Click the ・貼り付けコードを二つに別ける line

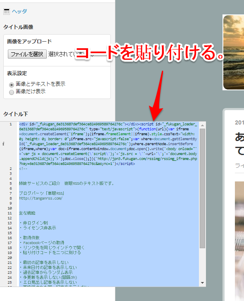50,253
